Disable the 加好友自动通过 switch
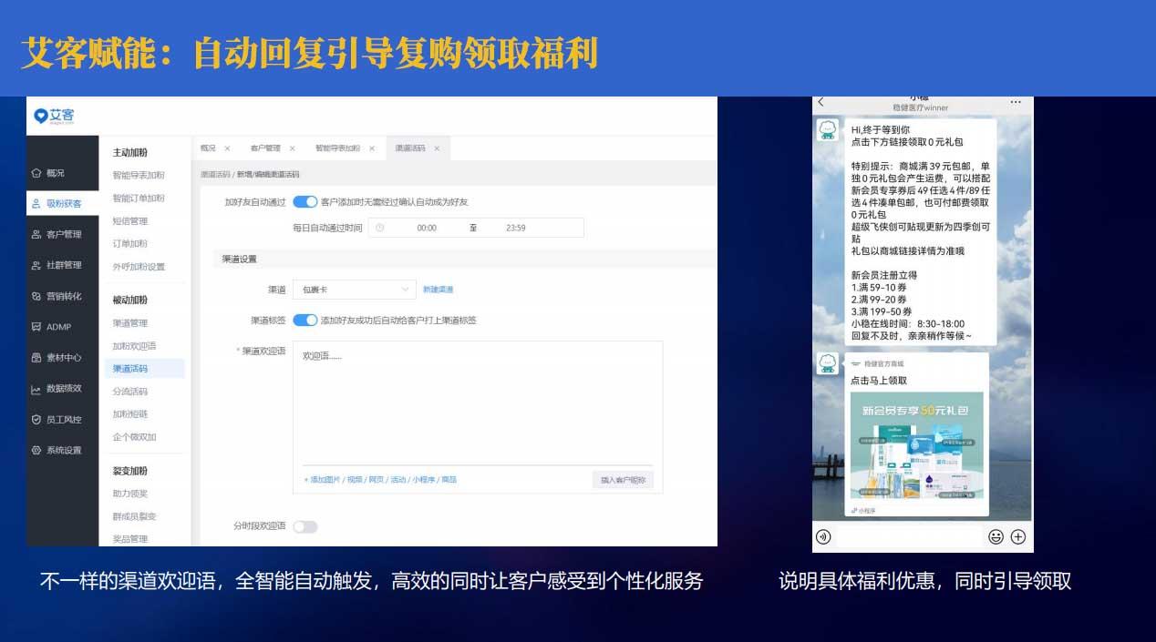1156x642 pixels. (x=304, y=201)
